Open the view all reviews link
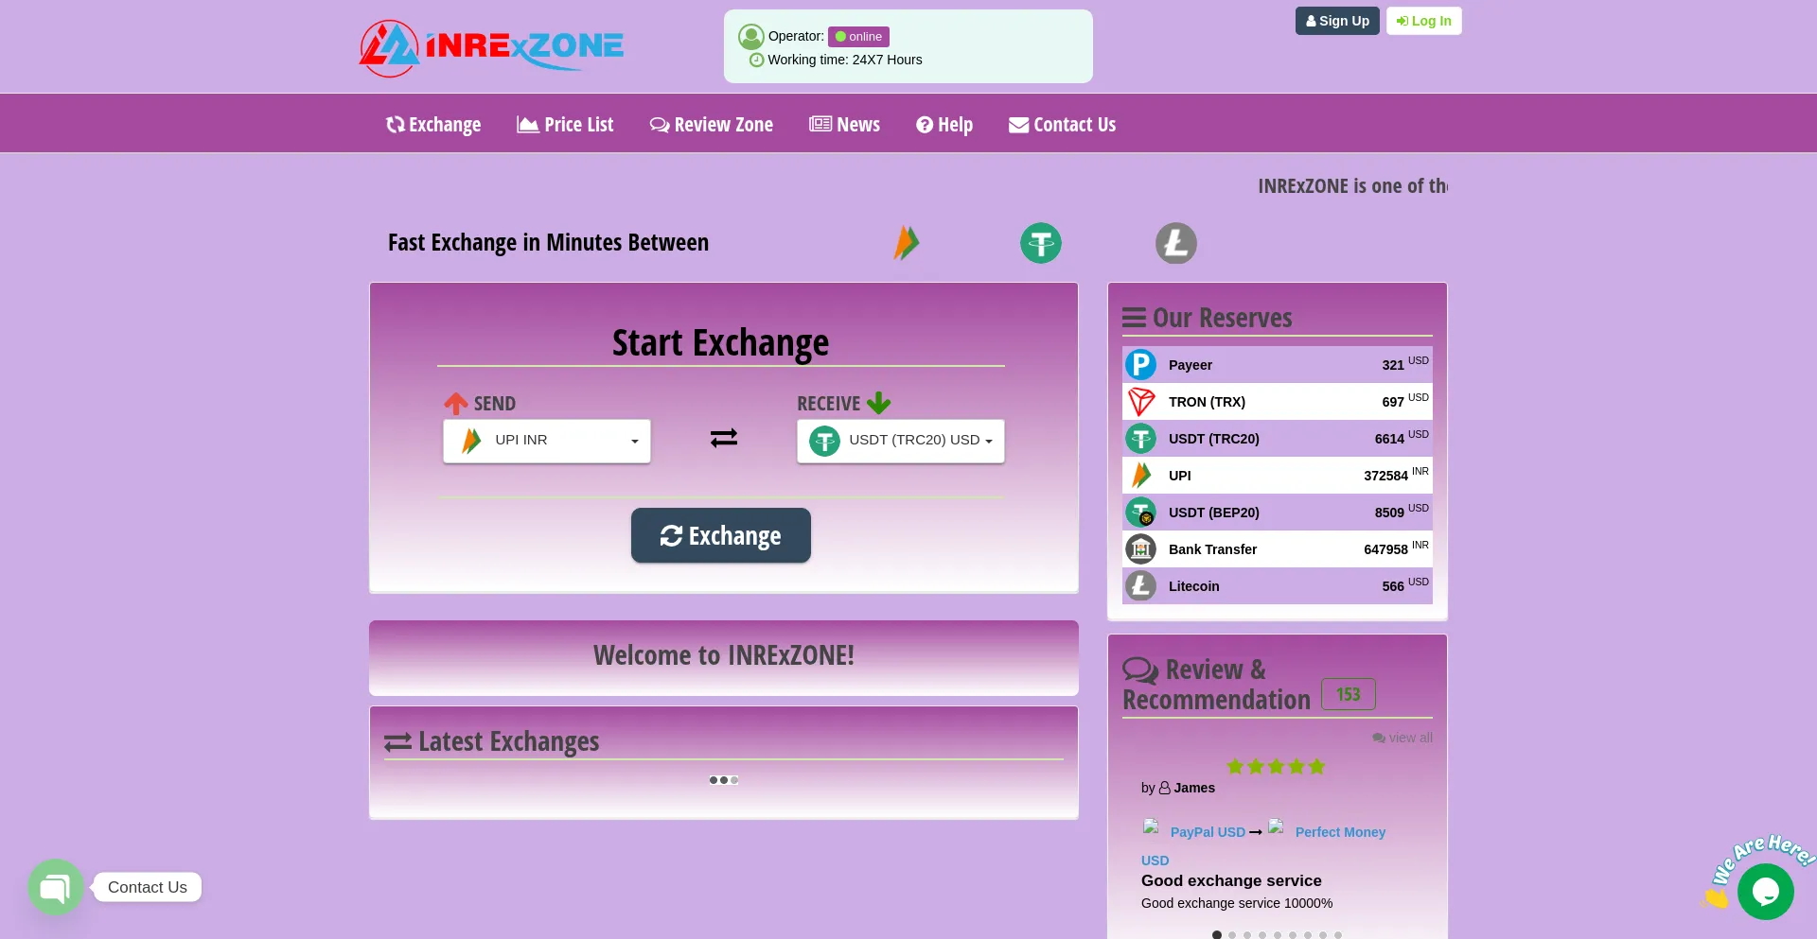The image size is (1817, 939). tap(1402, 738)
